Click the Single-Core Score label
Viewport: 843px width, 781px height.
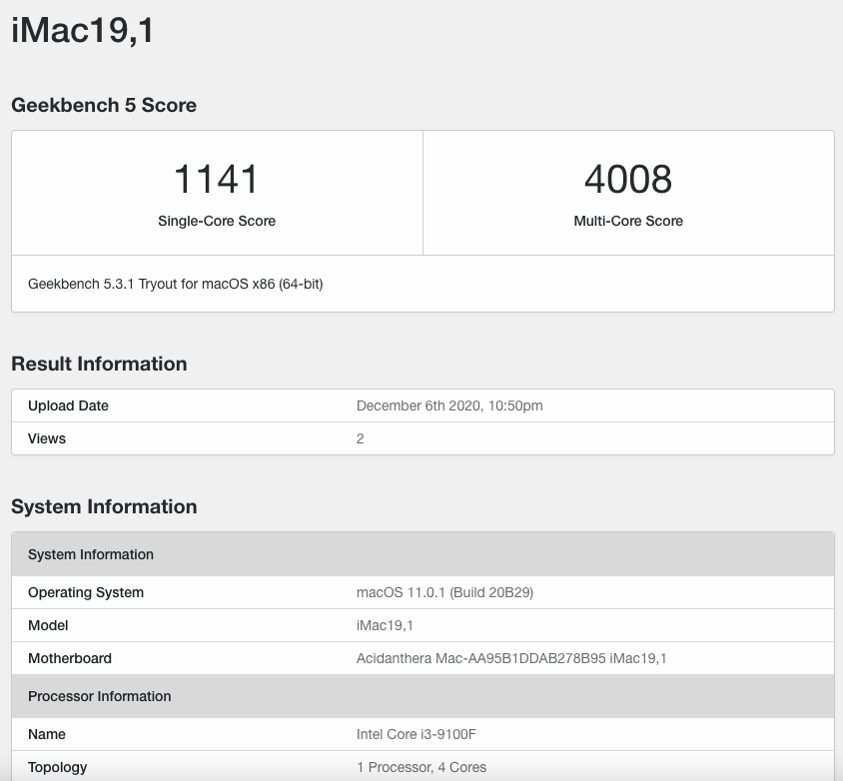click(217, 221)
